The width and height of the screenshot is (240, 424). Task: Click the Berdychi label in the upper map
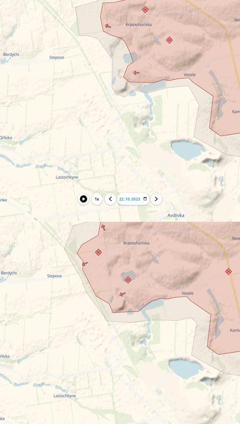11,55
